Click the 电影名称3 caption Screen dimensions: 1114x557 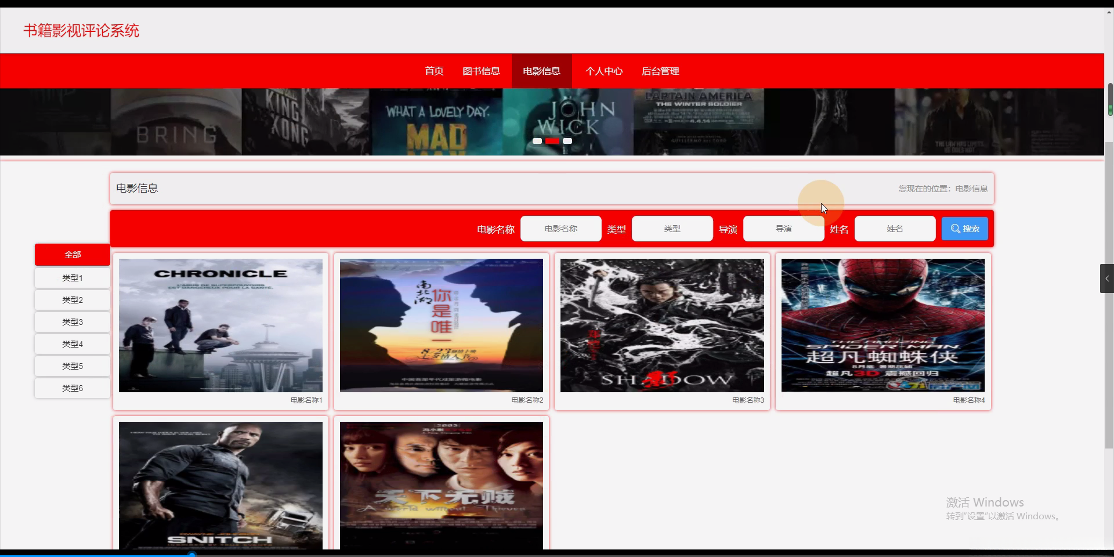[x=748, y=400]
